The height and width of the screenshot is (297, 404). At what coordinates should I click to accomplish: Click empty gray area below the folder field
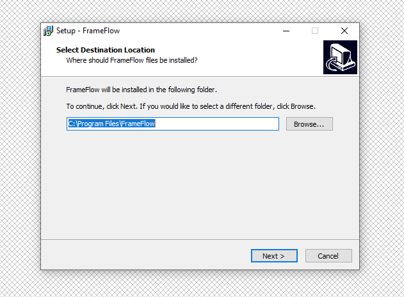(192, 186)
